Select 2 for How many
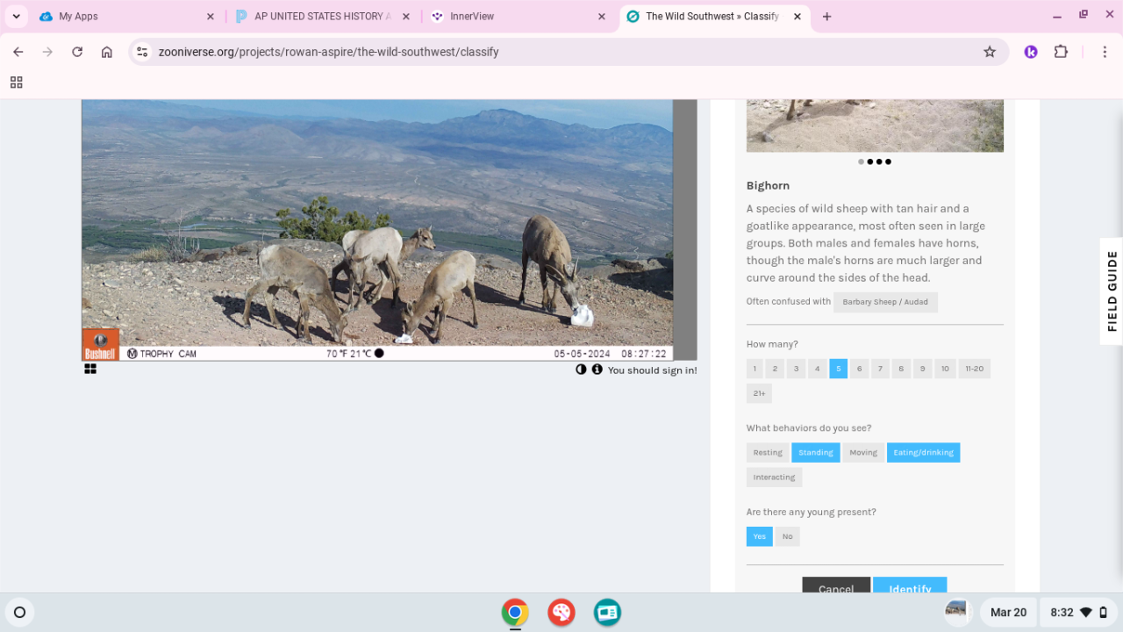The height and width of the screenshot is (632, 1123). point(775,369)
